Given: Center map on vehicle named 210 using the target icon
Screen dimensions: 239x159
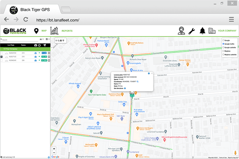Looking at the screenshot, I should point(49,57).
